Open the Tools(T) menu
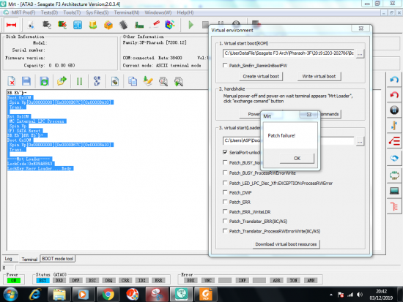 point(72,12)
